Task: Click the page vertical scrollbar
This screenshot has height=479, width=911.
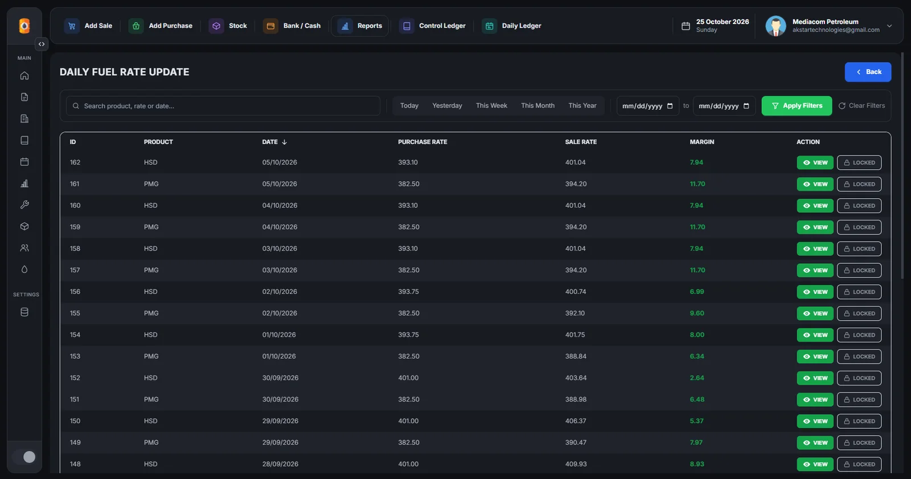Action: pos(902,165)
